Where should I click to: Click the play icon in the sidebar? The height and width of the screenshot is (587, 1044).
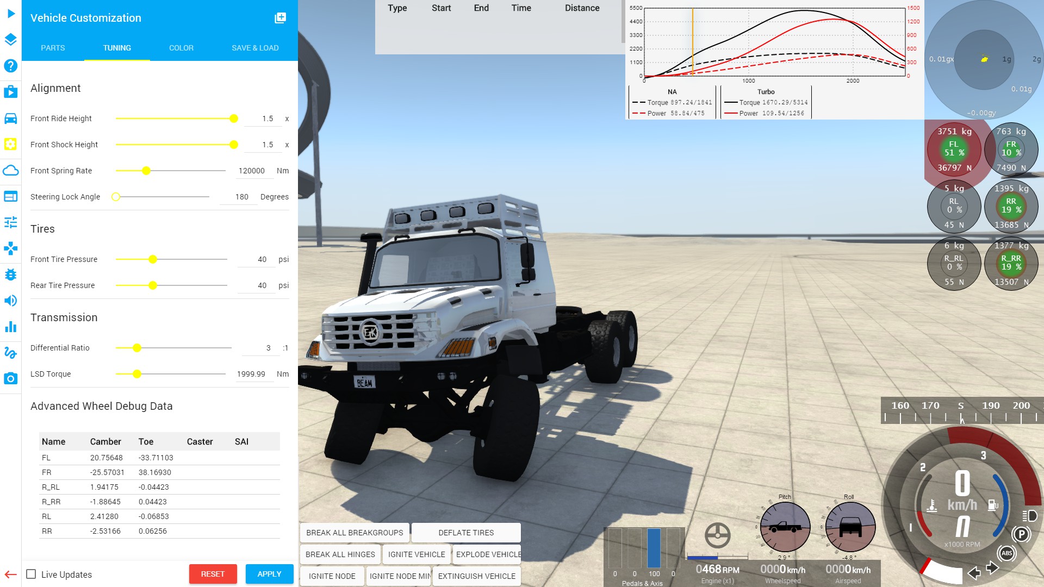tap(11, 14)
